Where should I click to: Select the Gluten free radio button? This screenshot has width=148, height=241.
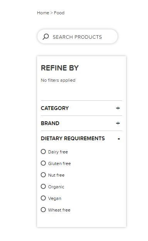(43, 163)
